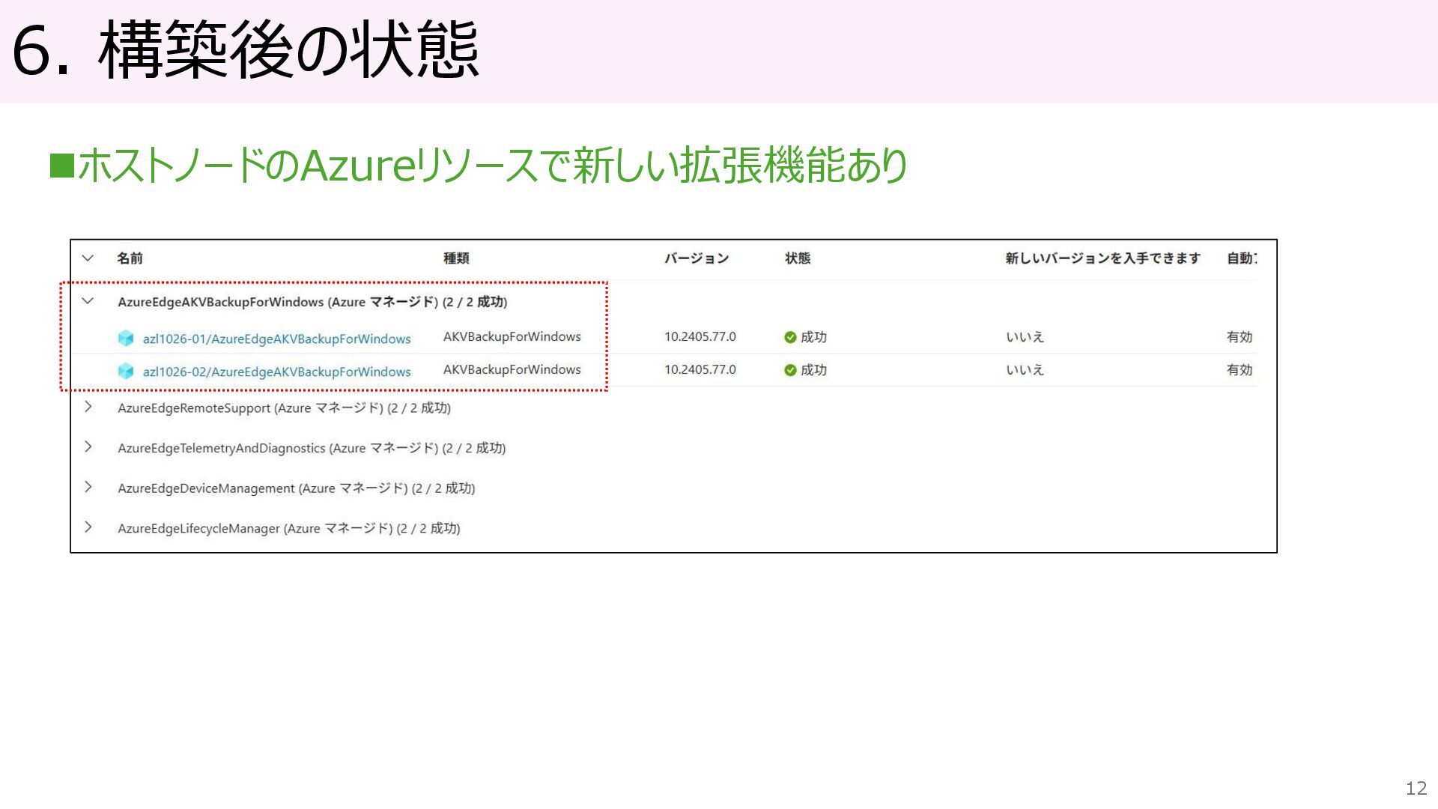This screenshot has width=1438, height=809.
Task: Click the green success check for azl1026-02
Action: [x=790, y=370]
